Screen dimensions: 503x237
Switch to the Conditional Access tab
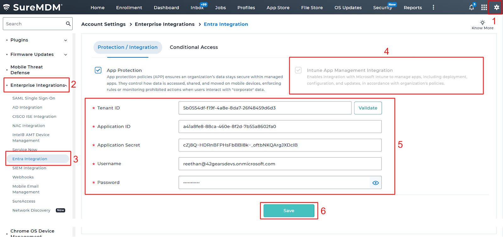click(194, 47)
